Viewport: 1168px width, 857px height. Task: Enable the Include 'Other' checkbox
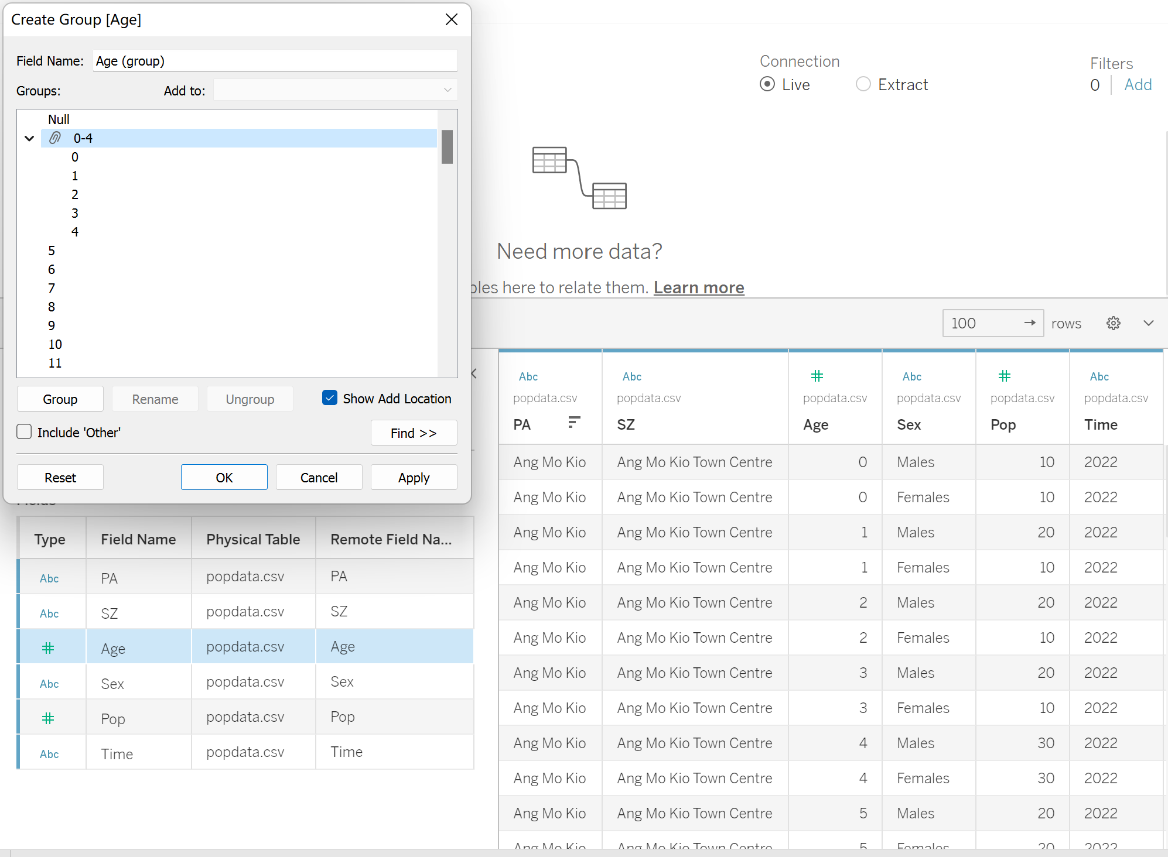point(24,432)
